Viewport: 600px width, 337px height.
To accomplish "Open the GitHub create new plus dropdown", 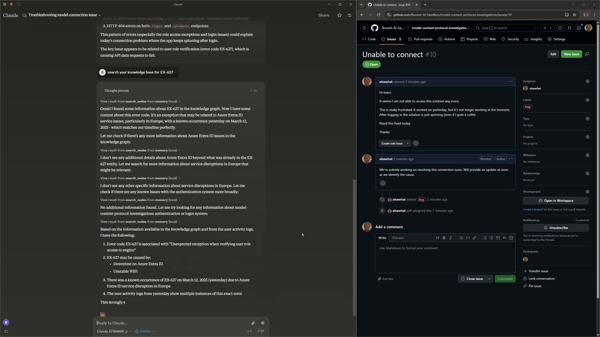I will point(547,28).
